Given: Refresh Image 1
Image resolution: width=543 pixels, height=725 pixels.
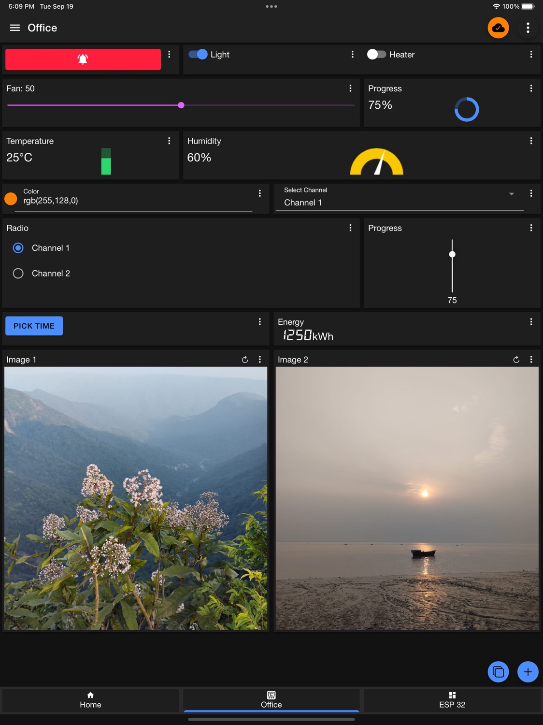Looking at the screenshot, I should tap(245, 360).
